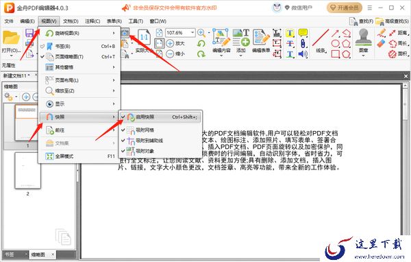Screen dimensions: 411x262
Task: Select the rectangle shape tool
Action: [335, 54]
